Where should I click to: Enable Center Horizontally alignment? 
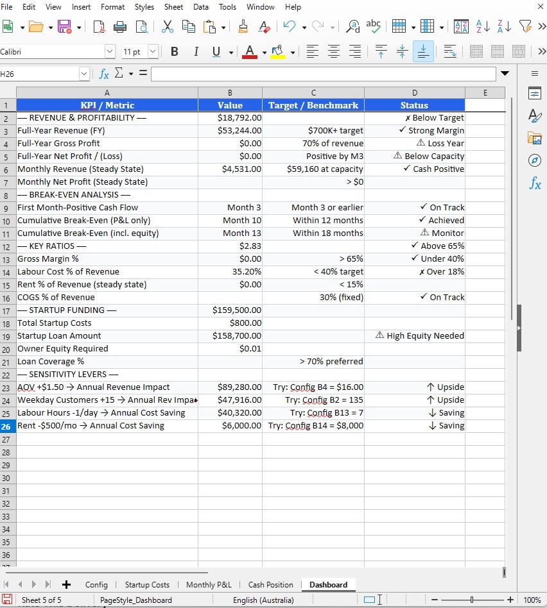point(333,51)
